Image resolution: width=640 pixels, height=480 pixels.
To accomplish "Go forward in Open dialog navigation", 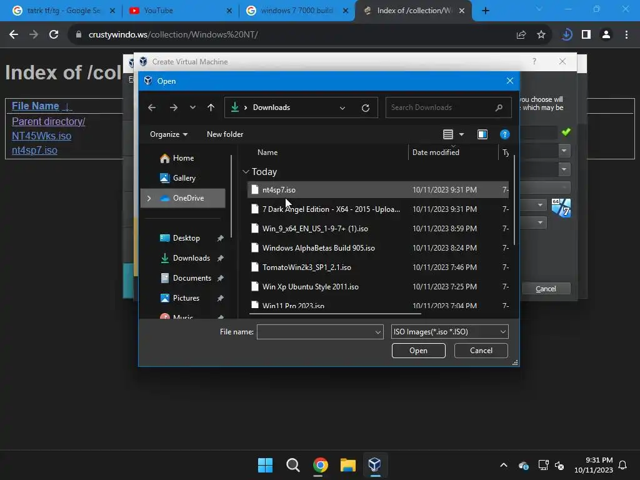I will [174, 107].
